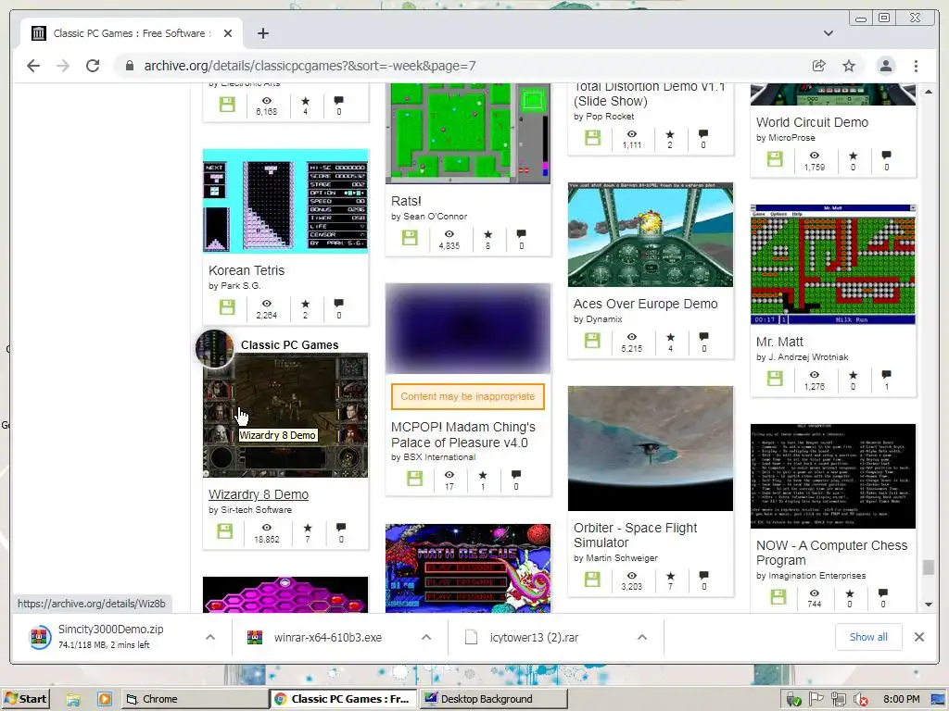Image resolution: width=949 pixels, height=711 pixels.
Task: Open Total Distortion Demo (Slide Show) link
Action: [x=649, y=94]
